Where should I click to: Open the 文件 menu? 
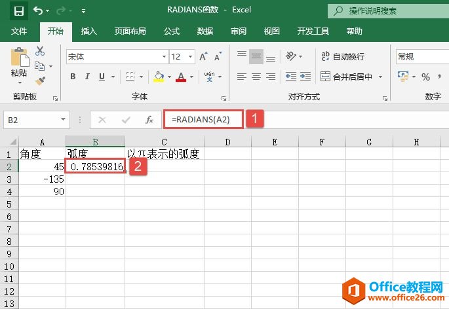tap(19, 31)
